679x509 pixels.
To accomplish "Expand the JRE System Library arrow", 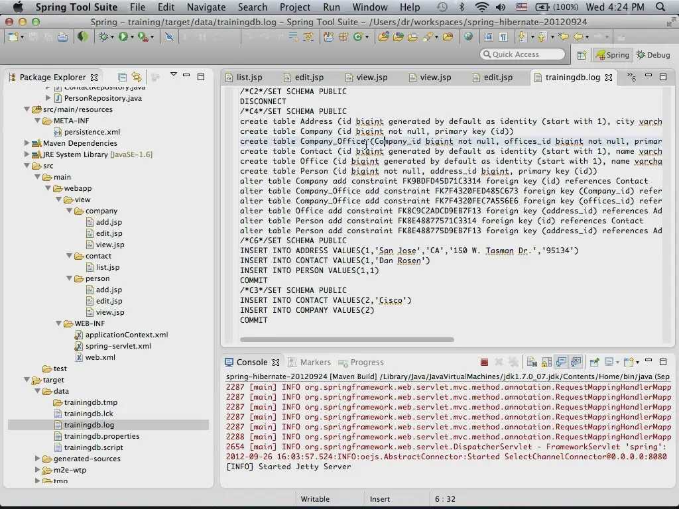I will [x=27, y=154].
